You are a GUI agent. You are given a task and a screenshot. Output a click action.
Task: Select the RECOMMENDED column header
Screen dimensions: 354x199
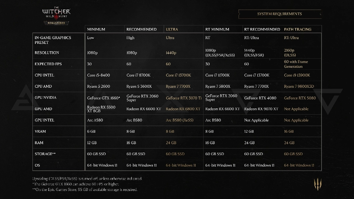(x=142, y=29)
